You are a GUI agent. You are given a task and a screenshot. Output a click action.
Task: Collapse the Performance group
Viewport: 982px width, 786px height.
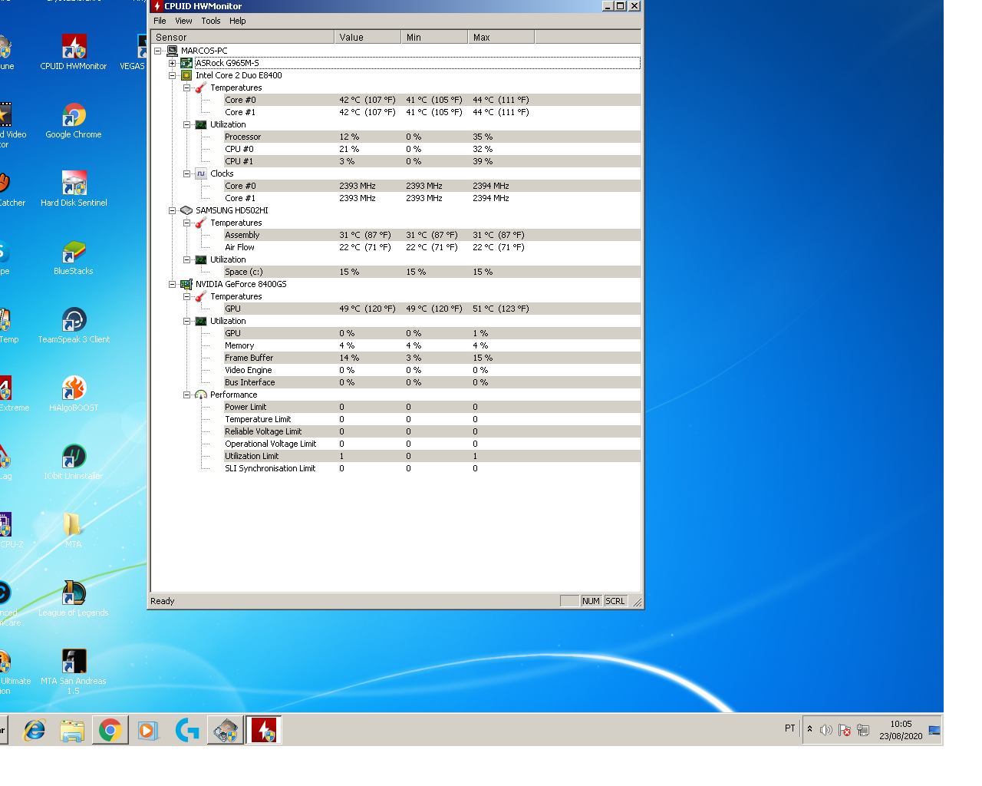point(186,395)
